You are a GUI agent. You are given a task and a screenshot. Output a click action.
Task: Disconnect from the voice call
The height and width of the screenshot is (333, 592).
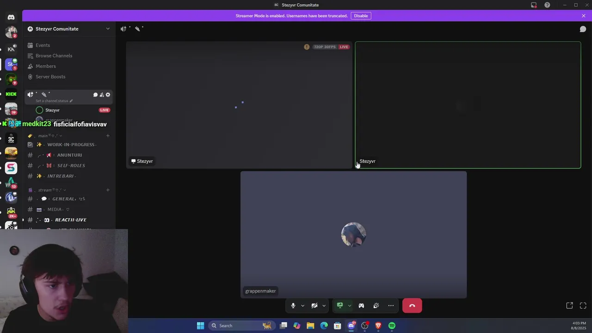412,306
